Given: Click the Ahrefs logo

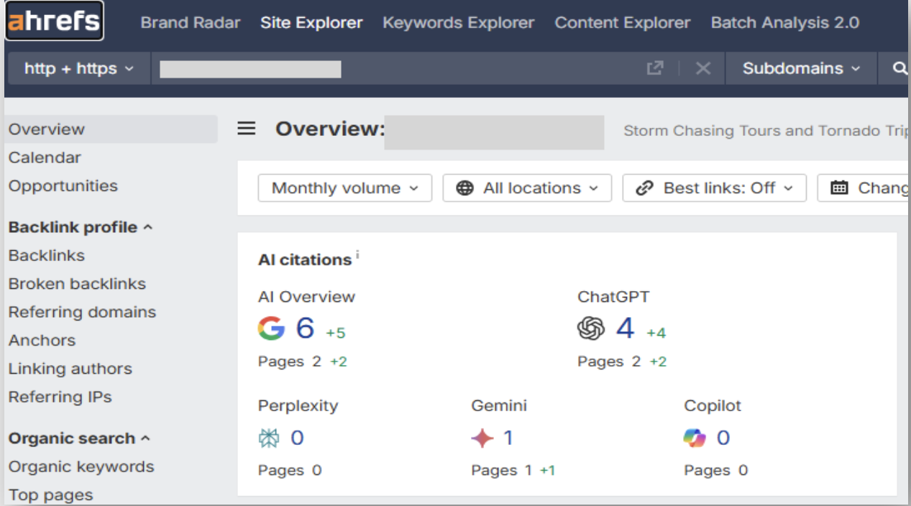Looking at the screenshot, I should pos(54,21).
